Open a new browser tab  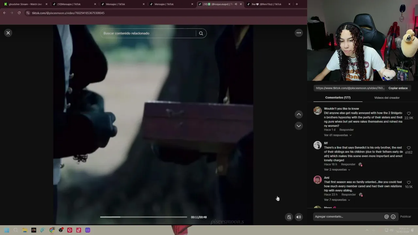point(297,4)
